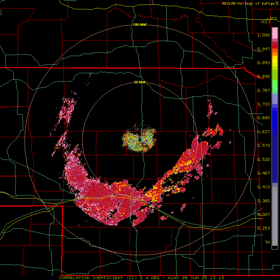The image size is (280, 280).
Task: Click the pink top segment of color bar
Action: 275,33
